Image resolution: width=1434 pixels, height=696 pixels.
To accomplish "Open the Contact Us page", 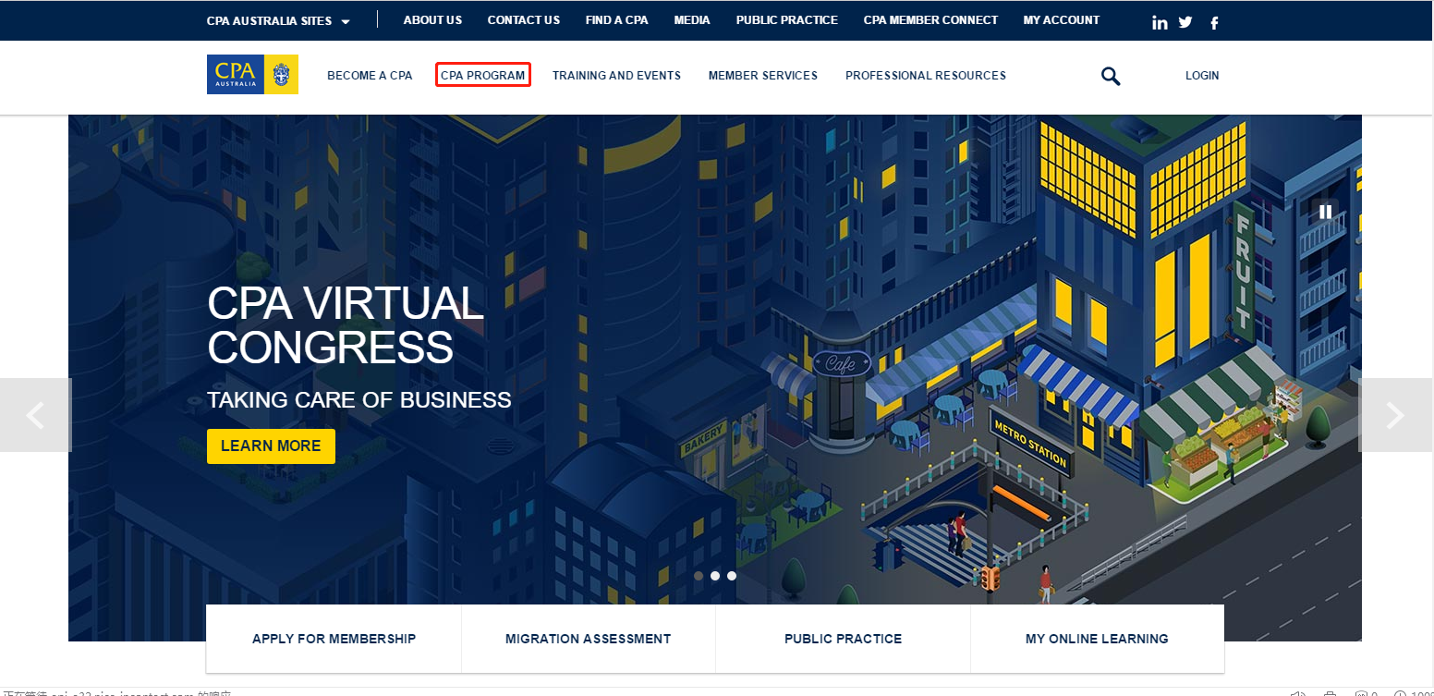I will (x=524, y=20).
